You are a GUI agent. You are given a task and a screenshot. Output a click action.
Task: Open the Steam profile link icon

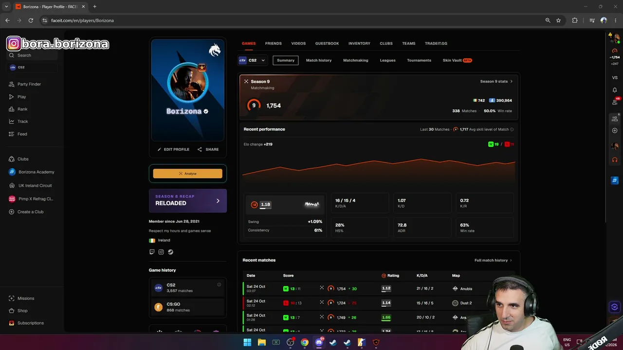[170, 252]
